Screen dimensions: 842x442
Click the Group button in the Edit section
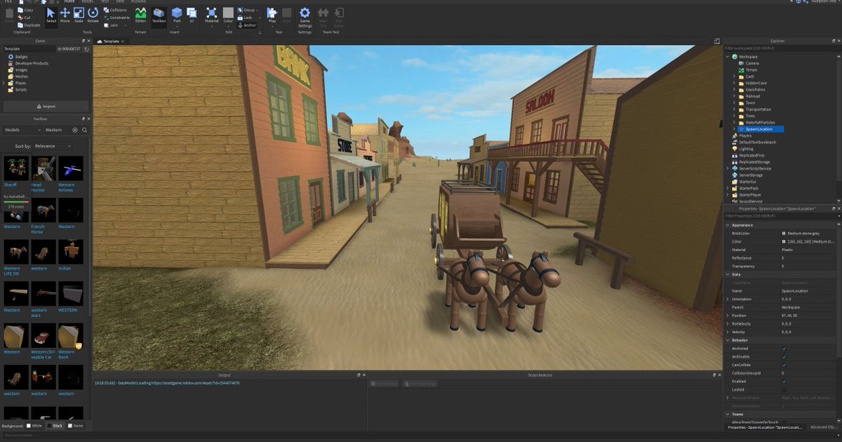(x=247, y=11)
